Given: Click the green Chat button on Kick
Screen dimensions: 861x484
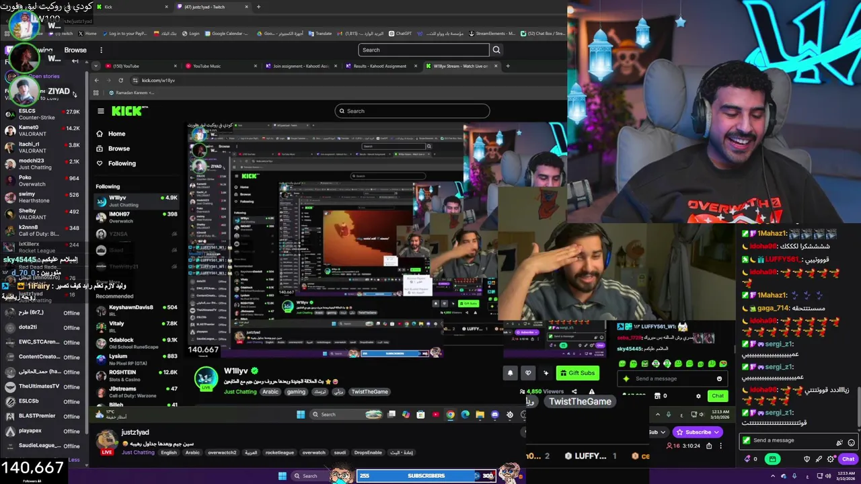Looking at the screenshot, I should click(x=718, y=396).
